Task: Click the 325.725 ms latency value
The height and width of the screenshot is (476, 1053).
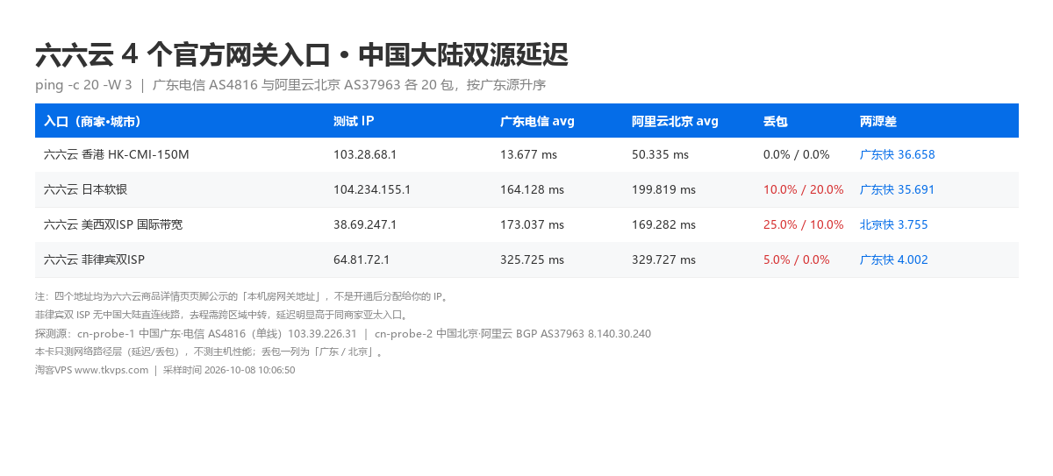Action: pyautogui.click(x=532, y=259)
